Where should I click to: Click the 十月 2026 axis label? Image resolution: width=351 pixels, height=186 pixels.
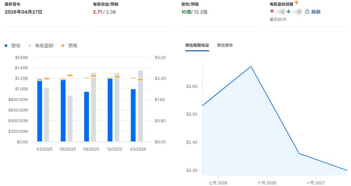point(267,183)
